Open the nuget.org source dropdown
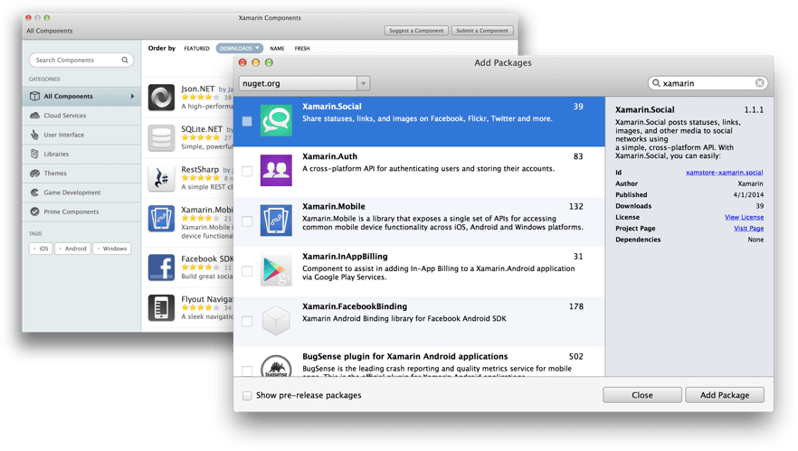The width and height of the screenshot is (798, 451). click(363, 83)
